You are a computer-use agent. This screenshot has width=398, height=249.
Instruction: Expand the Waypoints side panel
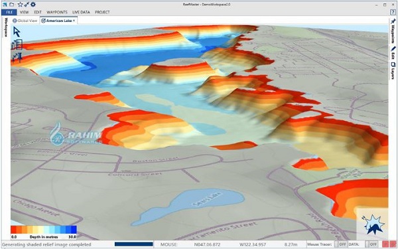(x=393, y=31)
